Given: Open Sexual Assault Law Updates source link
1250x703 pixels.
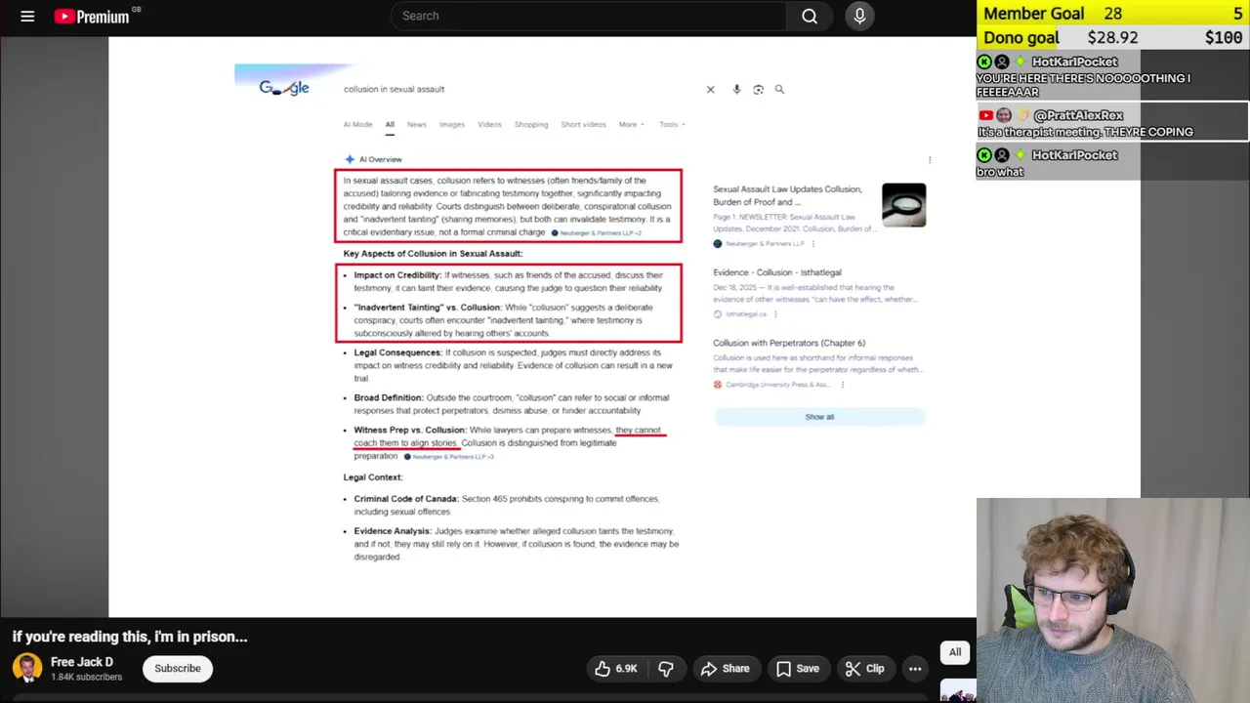Looking at the screenshot, I should tap(788, 195).
